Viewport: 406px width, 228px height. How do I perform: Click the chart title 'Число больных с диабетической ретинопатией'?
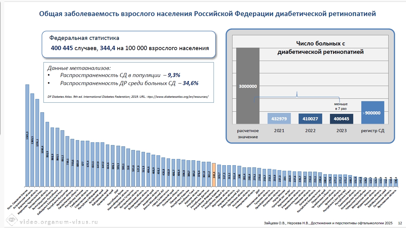tap(320, 48)
